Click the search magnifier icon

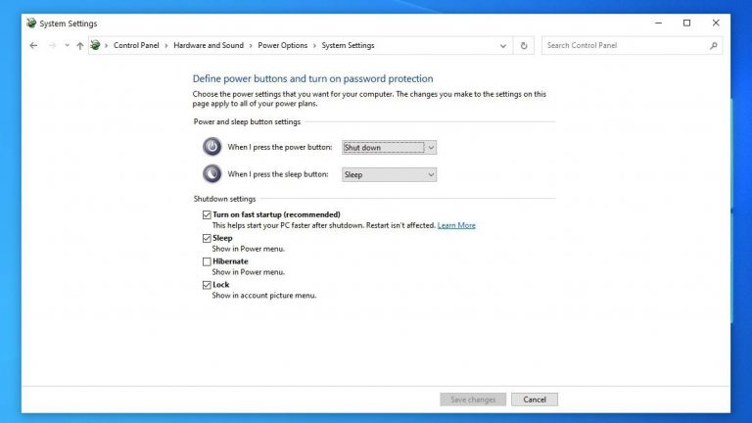tap(714, 46)
